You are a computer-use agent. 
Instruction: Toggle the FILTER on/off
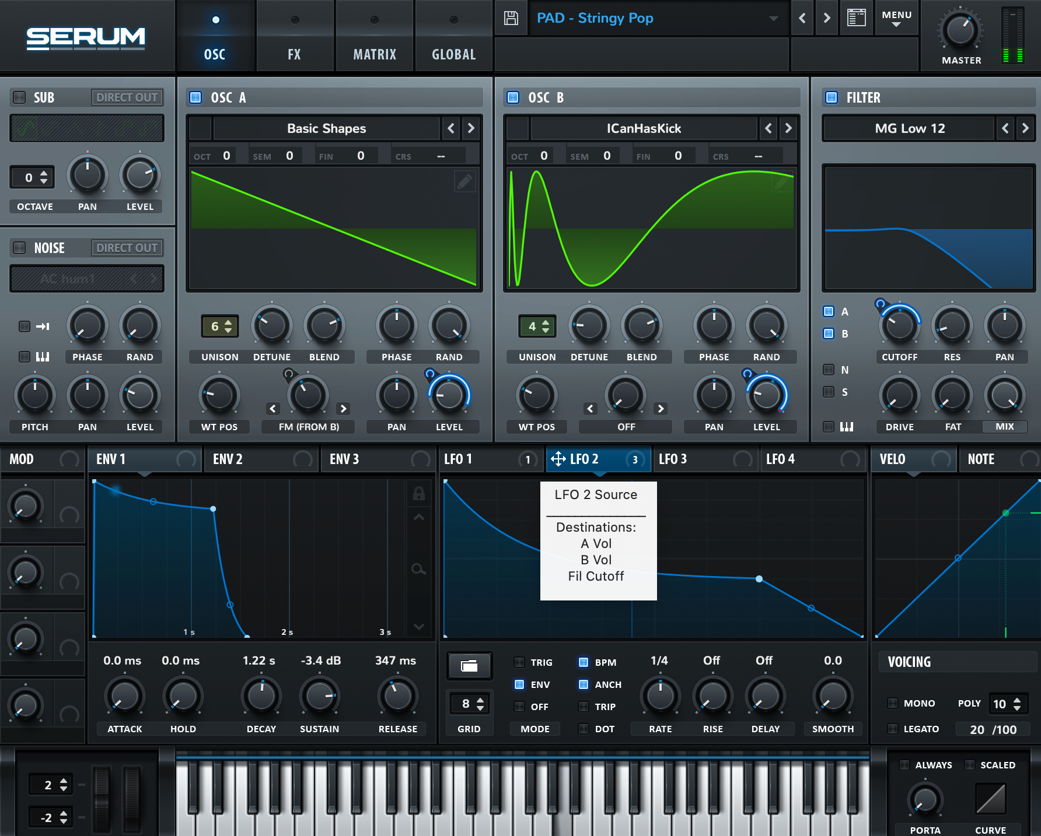pos(832,97)
